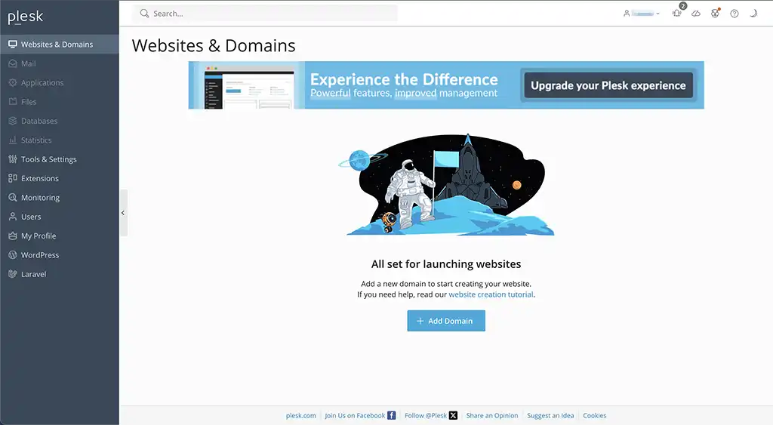Image resolution: width=773 pixels, height=425 pixels.
Task: Open the Users person icon
Action: pos(13,217)
